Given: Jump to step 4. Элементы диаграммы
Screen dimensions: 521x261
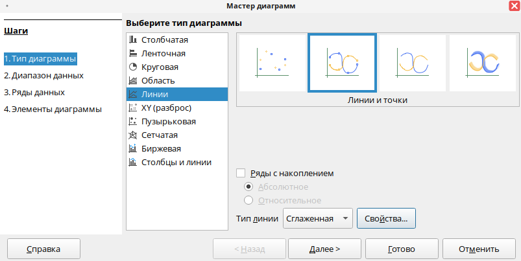Looking at the screenshot, I should point(53,109).
